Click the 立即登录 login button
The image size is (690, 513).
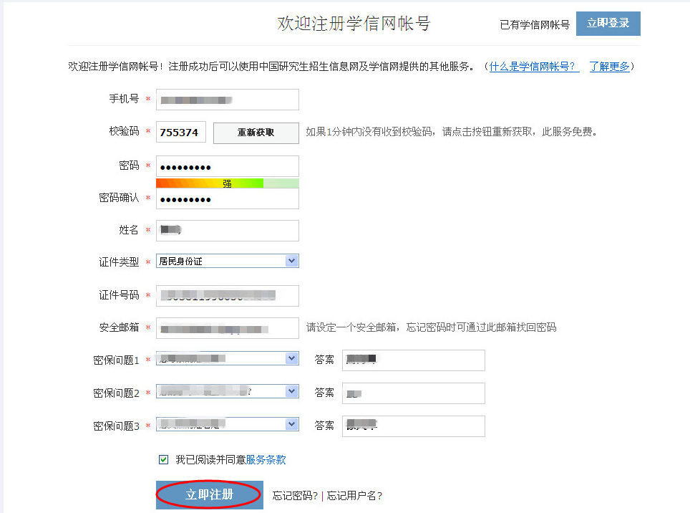coord(608,23)
